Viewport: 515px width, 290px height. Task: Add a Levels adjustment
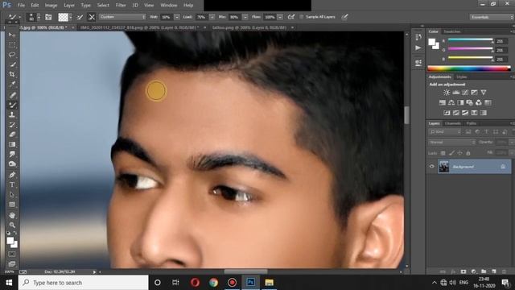[456, 93]
